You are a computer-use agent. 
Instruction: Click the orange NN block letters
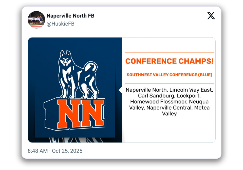80,114
